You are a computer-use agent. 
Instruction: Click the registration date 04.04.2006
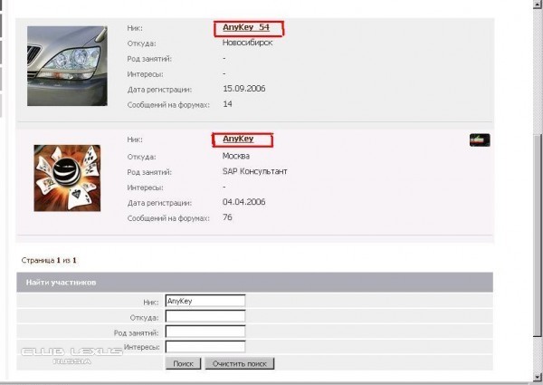pos(243,202)
